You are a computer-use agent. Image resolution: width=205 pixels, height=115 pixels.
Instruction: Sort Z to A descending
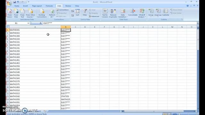[x=73, y=15]
